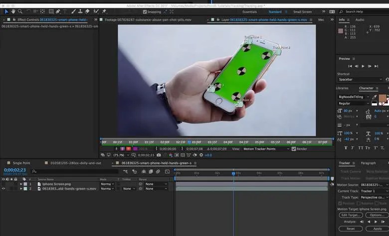Click the eyedropper in Character panel
Image resolution: width=389 pixels, height=236 pixels.
pyautogui.click(x=375, y=97)
